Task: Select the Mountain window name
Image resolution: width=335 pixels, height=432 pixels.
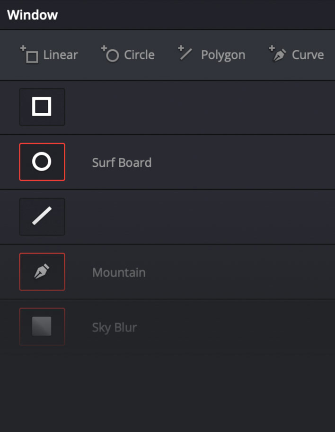Action: click(x=119, y=272)
